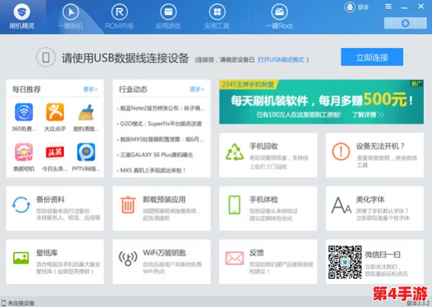Image resolution: width=432 pixels, height=307 pixels.
Task: Open the 备份资料 sync icon
Action: pos(21,204)
